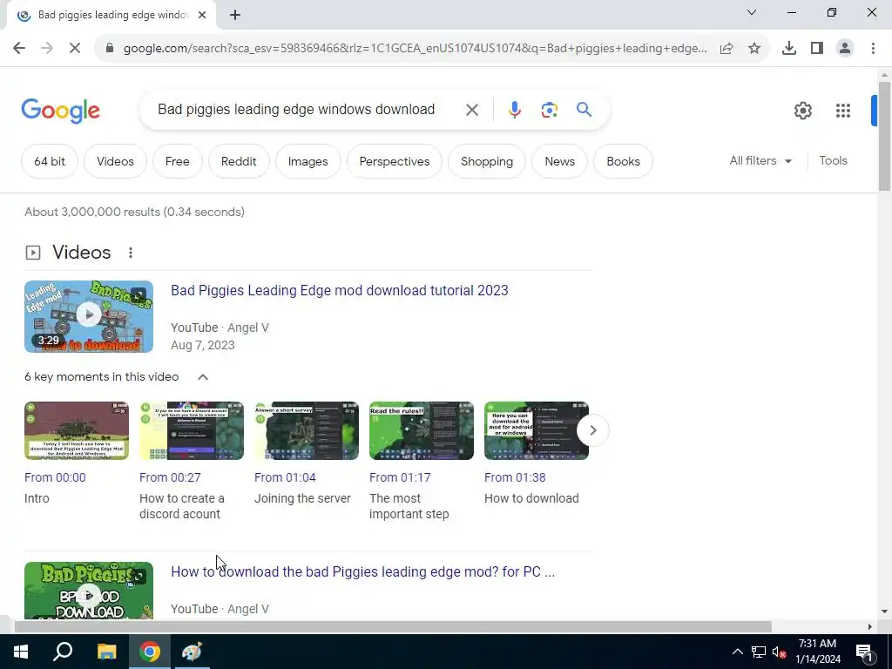Open the Videos section three-dot options
This screenshot has width=892, height=669.
(x=131, y=253)
